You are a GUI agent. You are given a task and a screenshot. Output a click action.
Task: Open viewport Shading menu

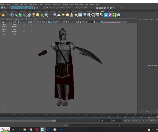coord(9,20)
